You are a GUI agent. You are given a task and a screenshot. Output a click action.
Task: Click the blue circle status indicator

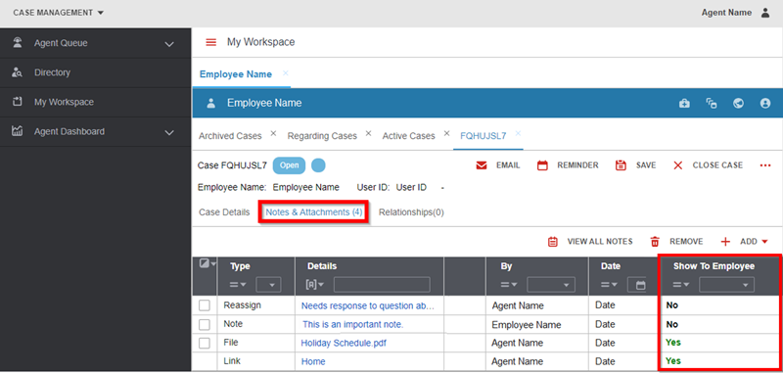(318, 165)
